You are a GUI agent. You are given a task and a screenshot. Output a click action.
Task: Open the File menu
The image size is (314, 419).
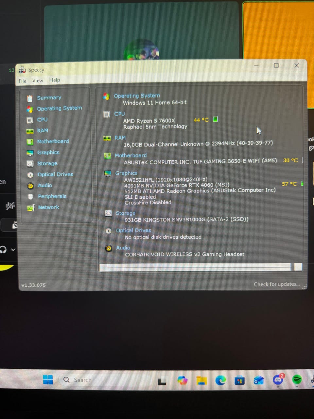[23, 81]
